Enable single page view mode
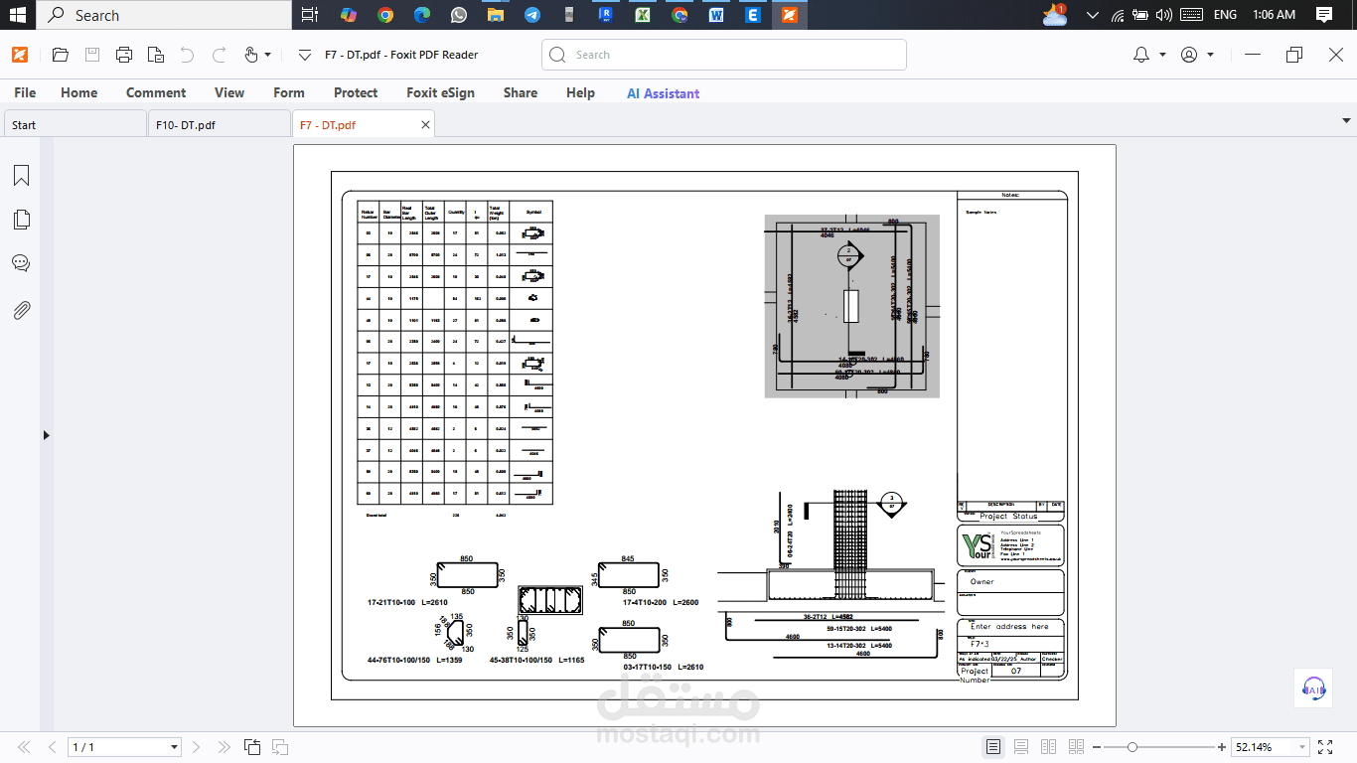Viewport: 1357px width, 763px height. [x=993, y=747]
